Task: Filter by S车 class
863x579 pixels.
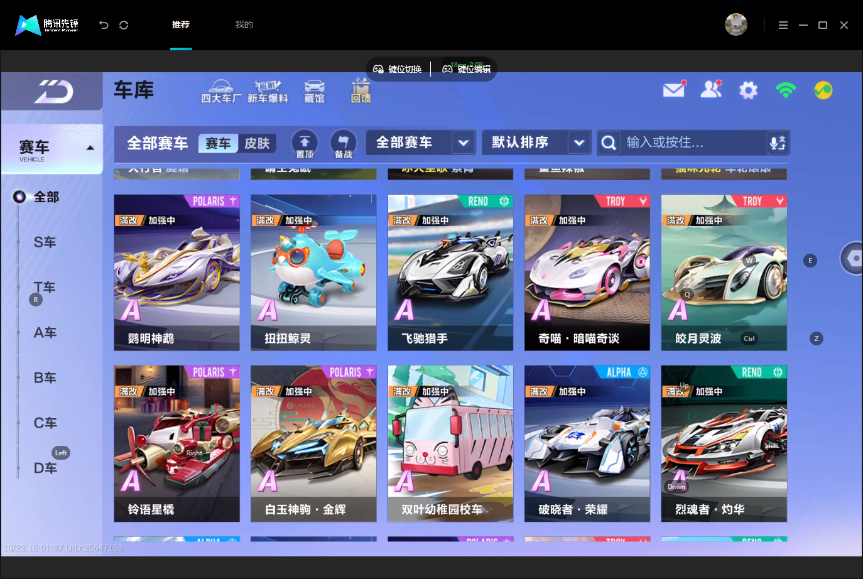Action: coord(45,242)
